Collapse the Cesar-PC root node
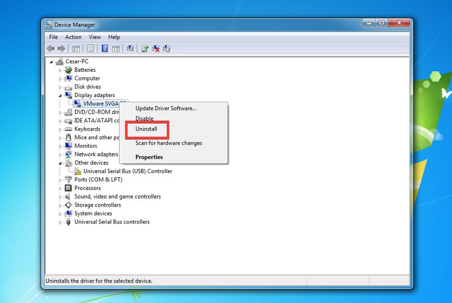This screenshot has height=303, width=452. 51,62
